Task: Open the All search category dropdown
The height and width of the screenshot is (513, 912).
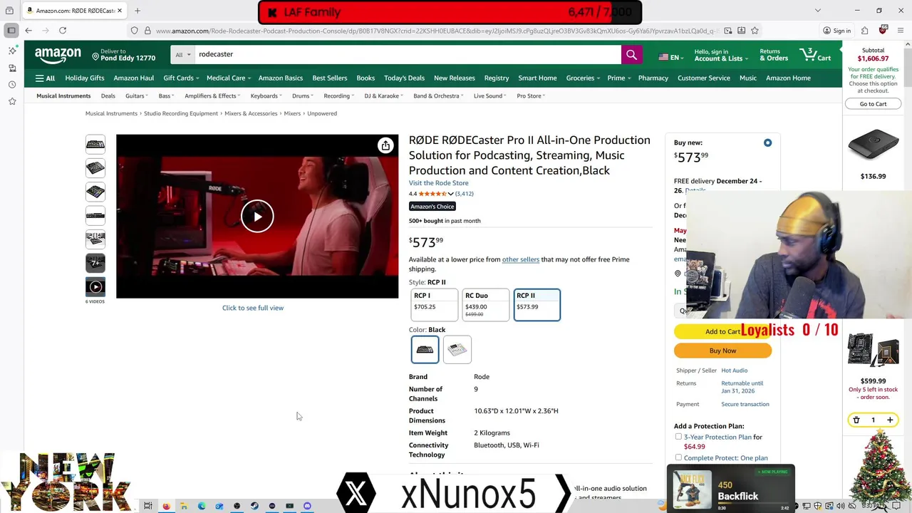Action: 183,55
